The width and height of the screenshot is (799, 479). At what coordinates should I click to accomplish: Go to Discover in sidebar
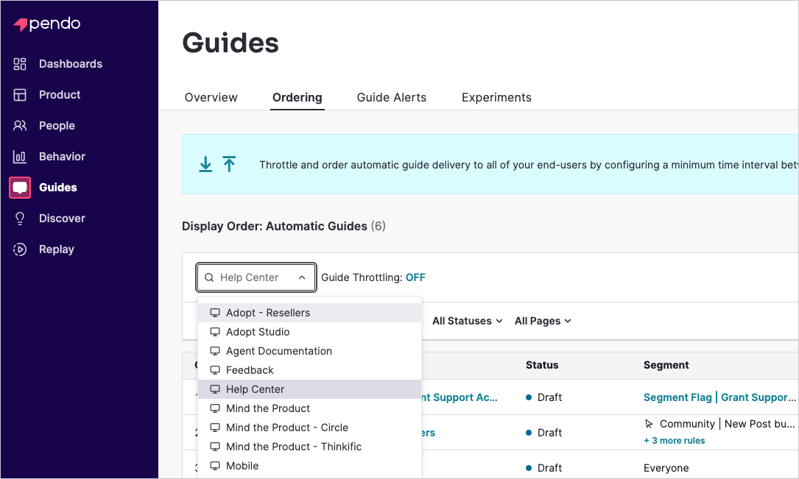62,219
